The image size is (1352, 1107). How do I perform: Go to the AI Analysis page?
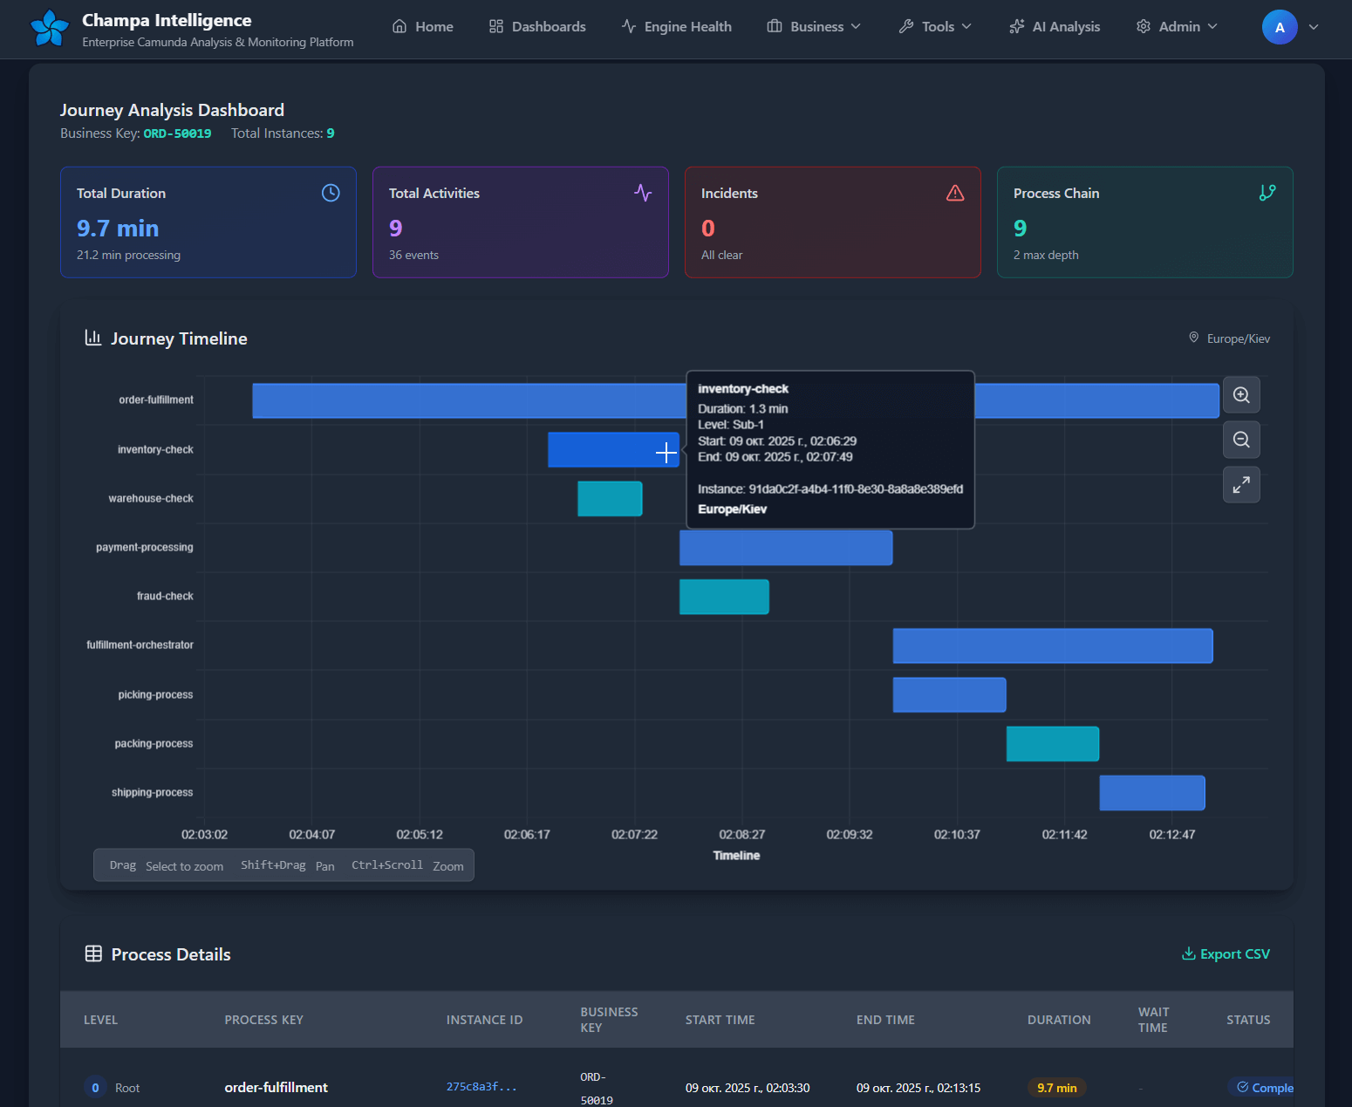coord(1054,26)
